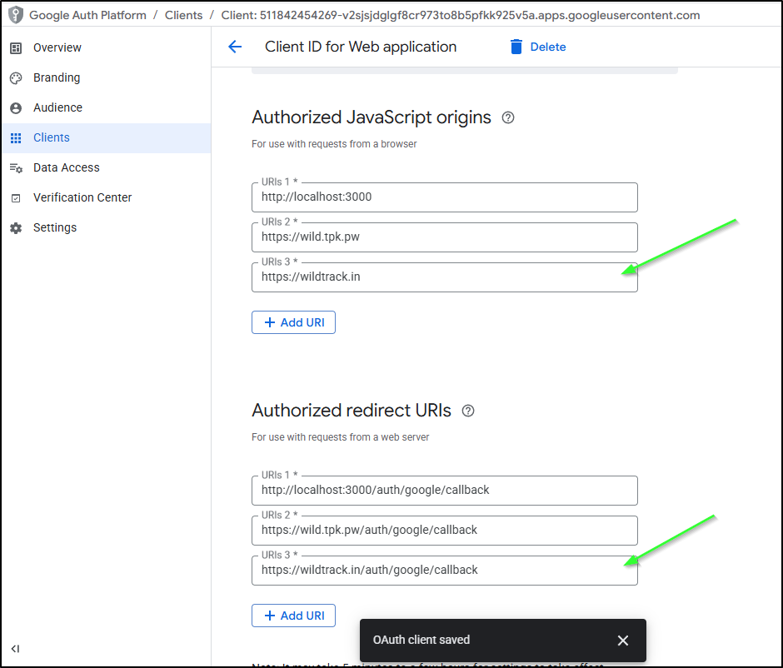Click the https://wildtrack.in origin field
The image size is (783, 668).
point(444,277)
